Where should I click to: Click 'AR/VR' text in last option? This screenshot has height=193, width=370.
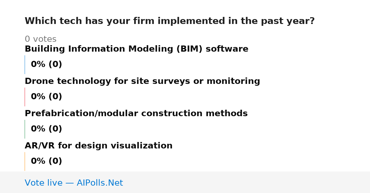tap(40, 146)
